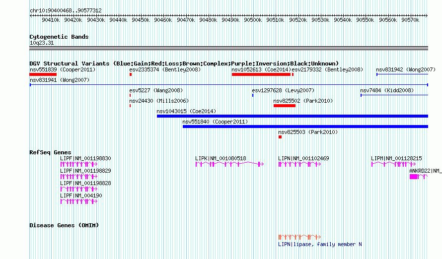The image size is (442, 259).
Task: Open nsv1043015 (Coe2014) variant label
Action: [186, 111]
